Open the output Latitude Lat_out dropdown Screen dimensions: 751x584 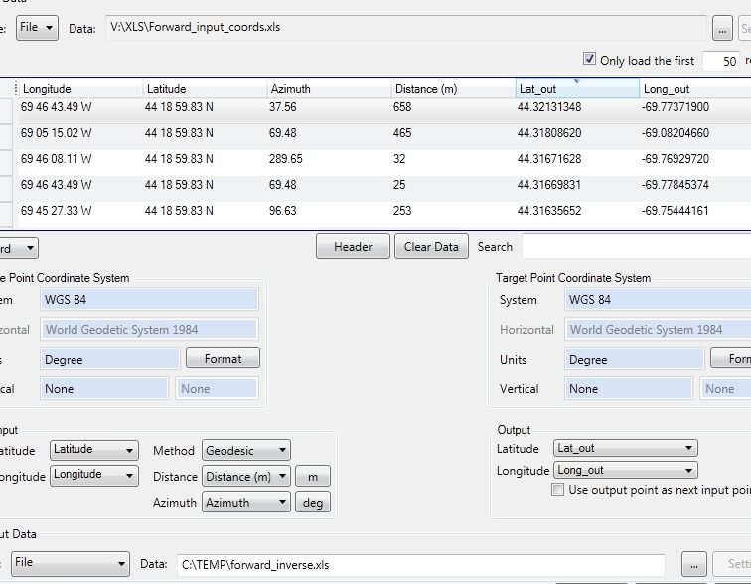click(x=626, y=448)
